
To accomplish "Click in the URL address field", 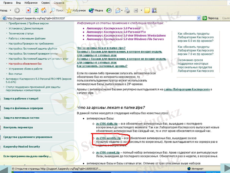I will (x=101, y=18).
